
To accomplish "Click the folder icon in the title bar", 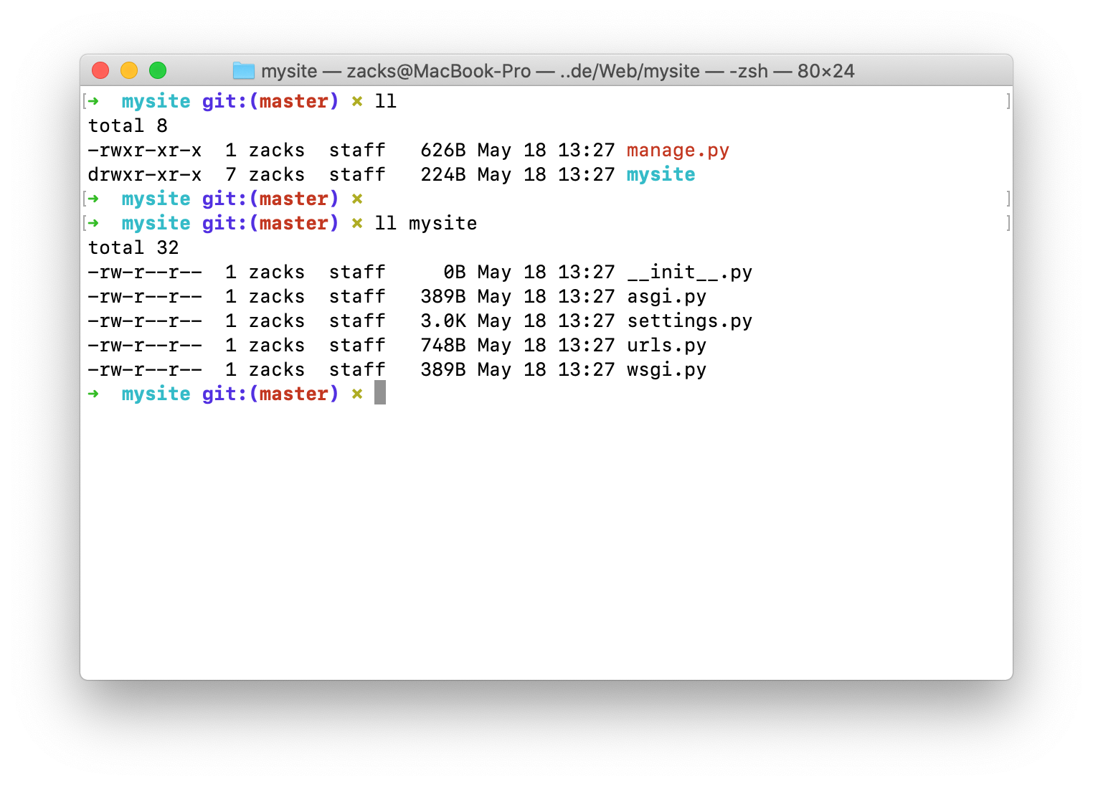I will [244, 70].
